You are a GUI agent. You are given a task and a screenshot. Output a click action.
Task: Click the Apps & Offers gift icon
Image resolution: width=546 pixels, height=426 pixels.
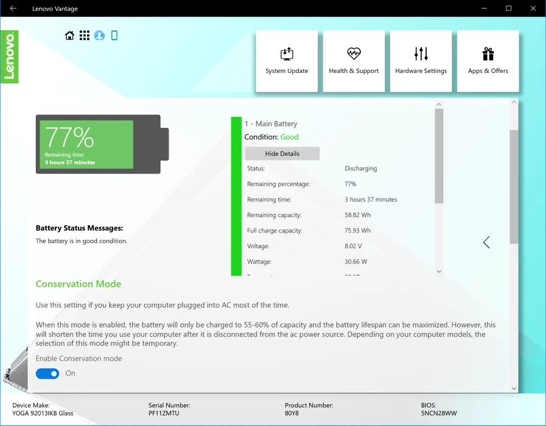[x=488, y=54]
